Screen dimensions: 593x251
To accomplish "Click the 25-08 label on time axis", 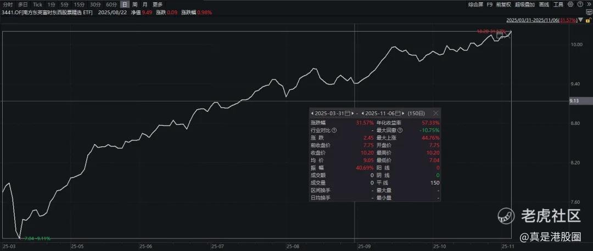I will 293,246.
